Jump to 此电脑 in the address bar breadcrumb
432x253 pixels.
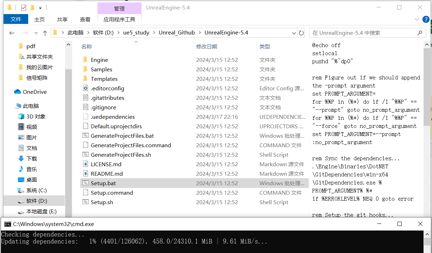coord(76,33)
